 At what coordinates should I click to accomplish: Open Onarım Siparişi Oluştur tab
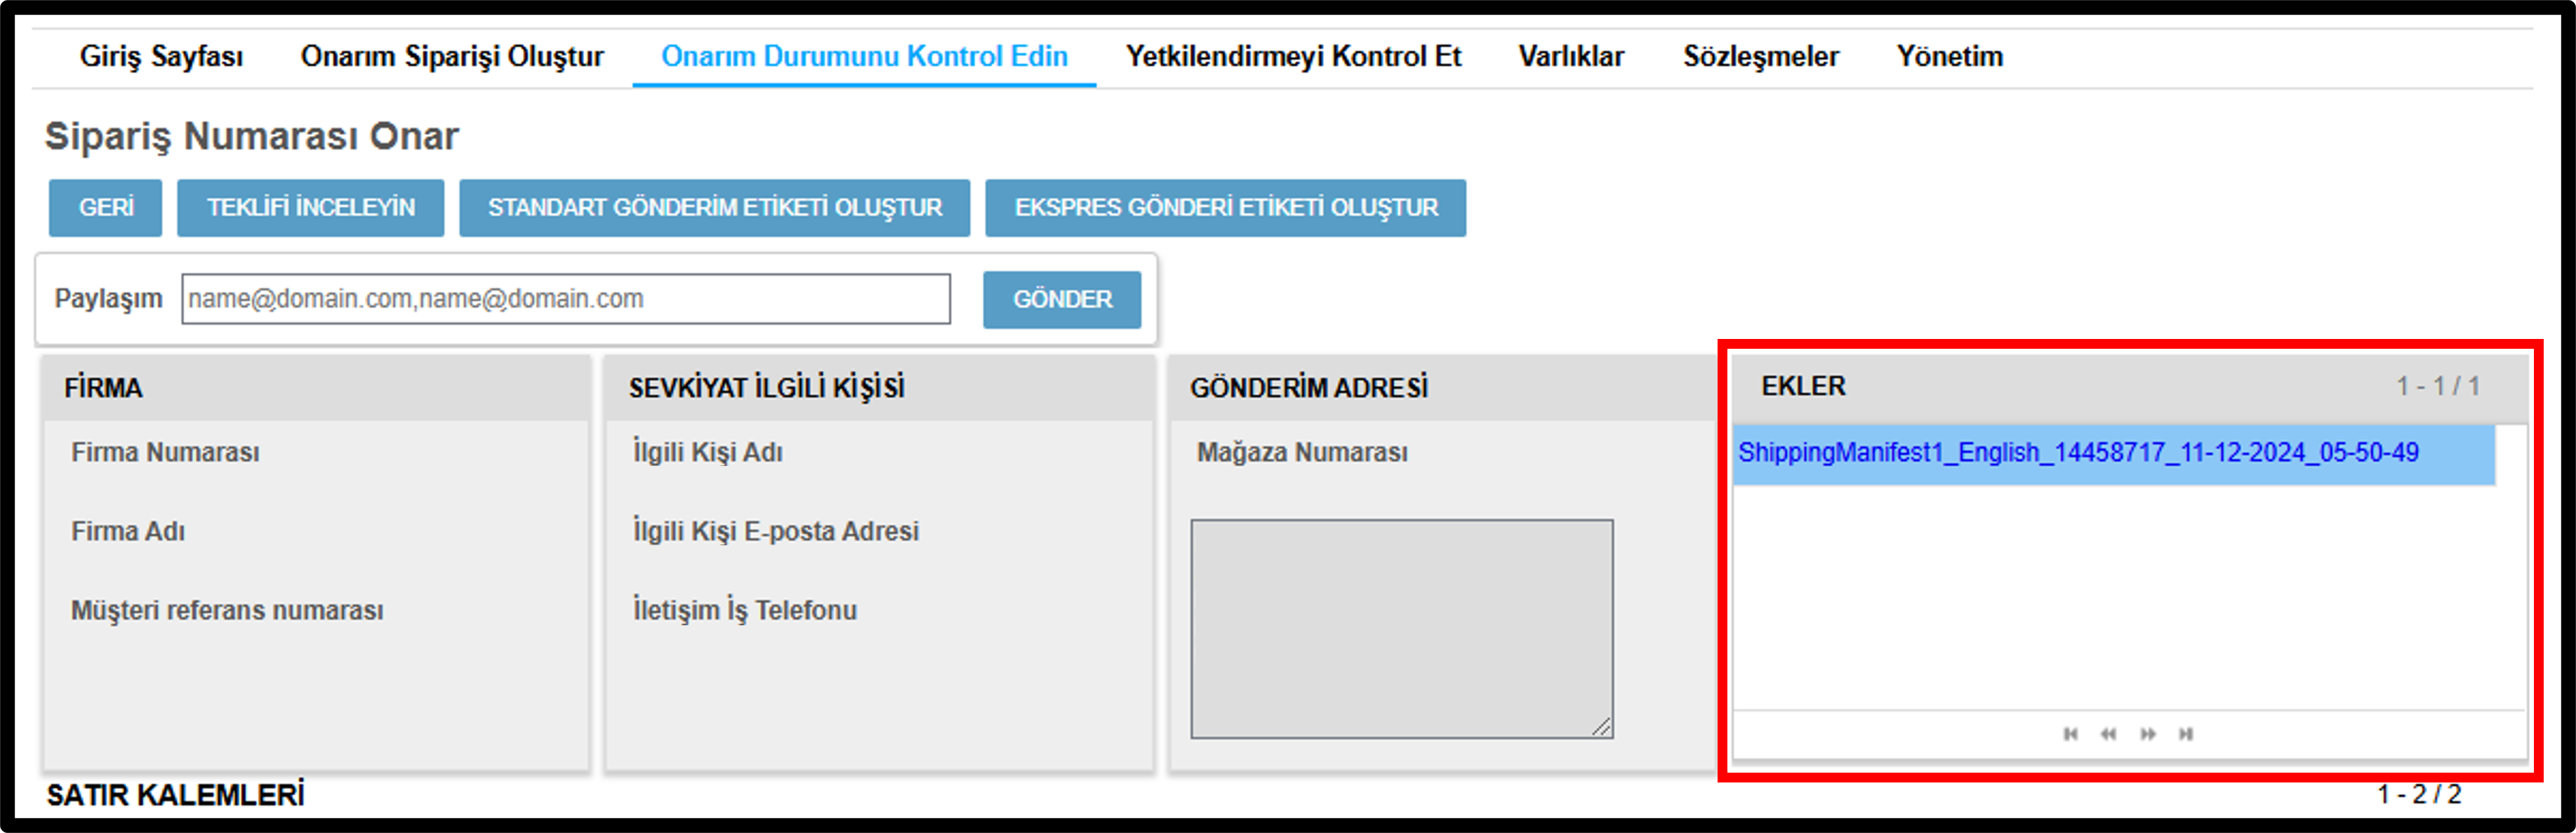[x=452, y=56]
